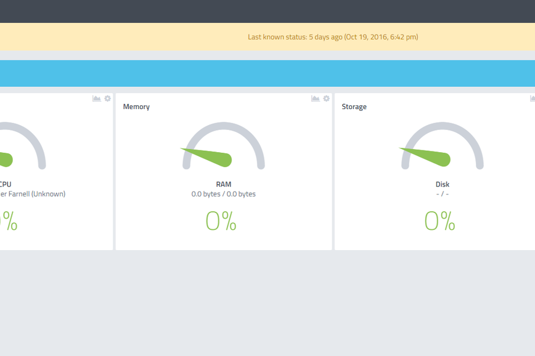Click the "0.0 bytes / 0.0 bytes" value
The height and width of the screenshot is (356, 535).
pos(224,194)
